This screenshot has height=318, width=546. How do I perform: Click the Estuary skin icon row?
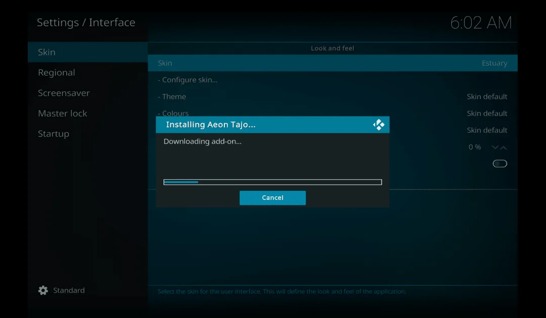[x=332, y=63]
